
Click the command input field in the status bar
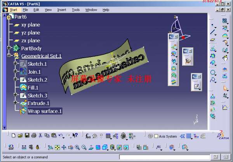click(x=163, y=157)
